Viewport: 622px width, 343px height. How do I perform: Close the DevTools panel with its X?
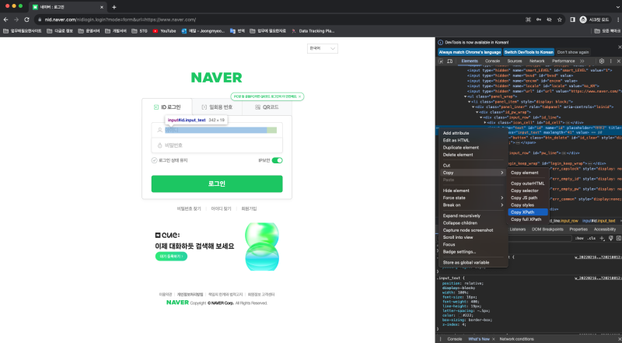tap(618, 61)
